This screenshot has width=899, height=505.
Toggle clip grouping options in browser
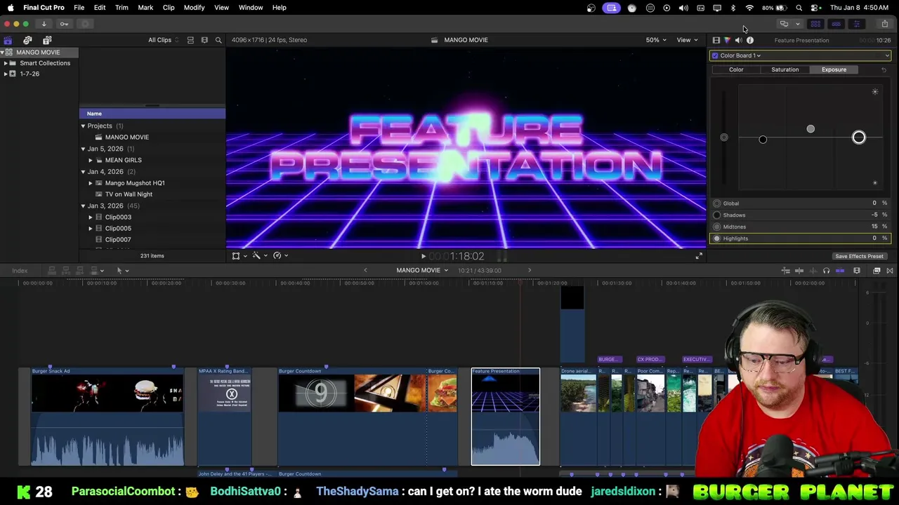[190, 40]
